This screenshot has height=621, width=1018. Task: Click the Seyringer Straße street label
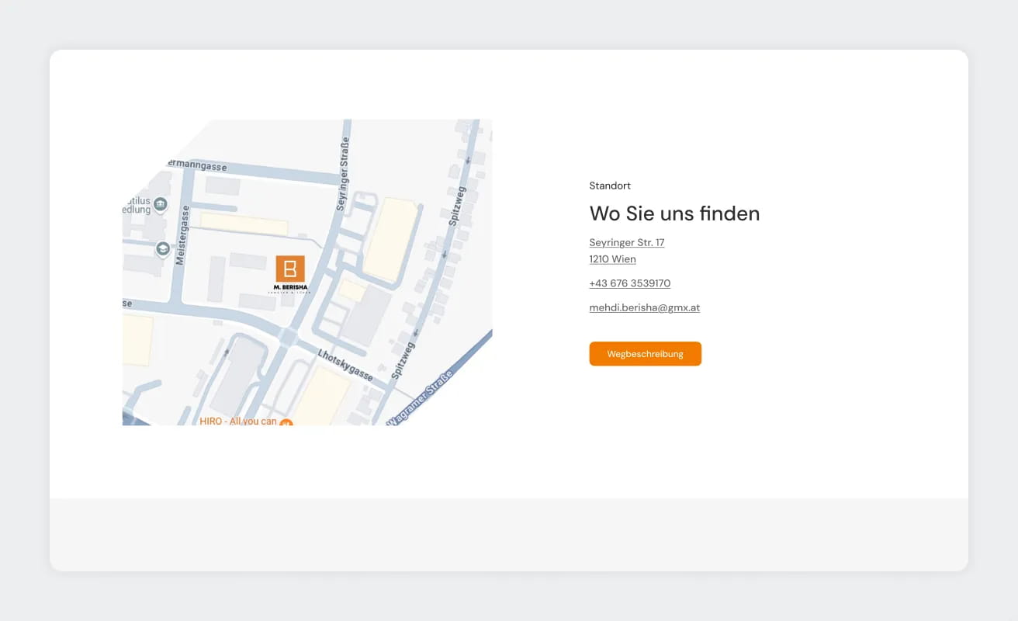click(x=343, y=175)
